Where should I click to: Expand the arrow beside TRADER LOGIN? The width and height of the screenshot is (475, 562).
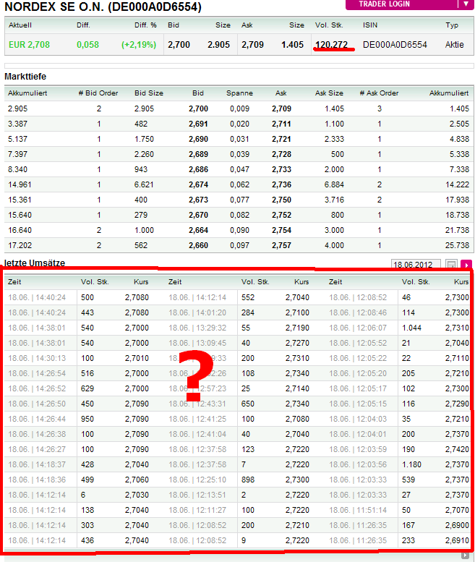click(466, 4)
